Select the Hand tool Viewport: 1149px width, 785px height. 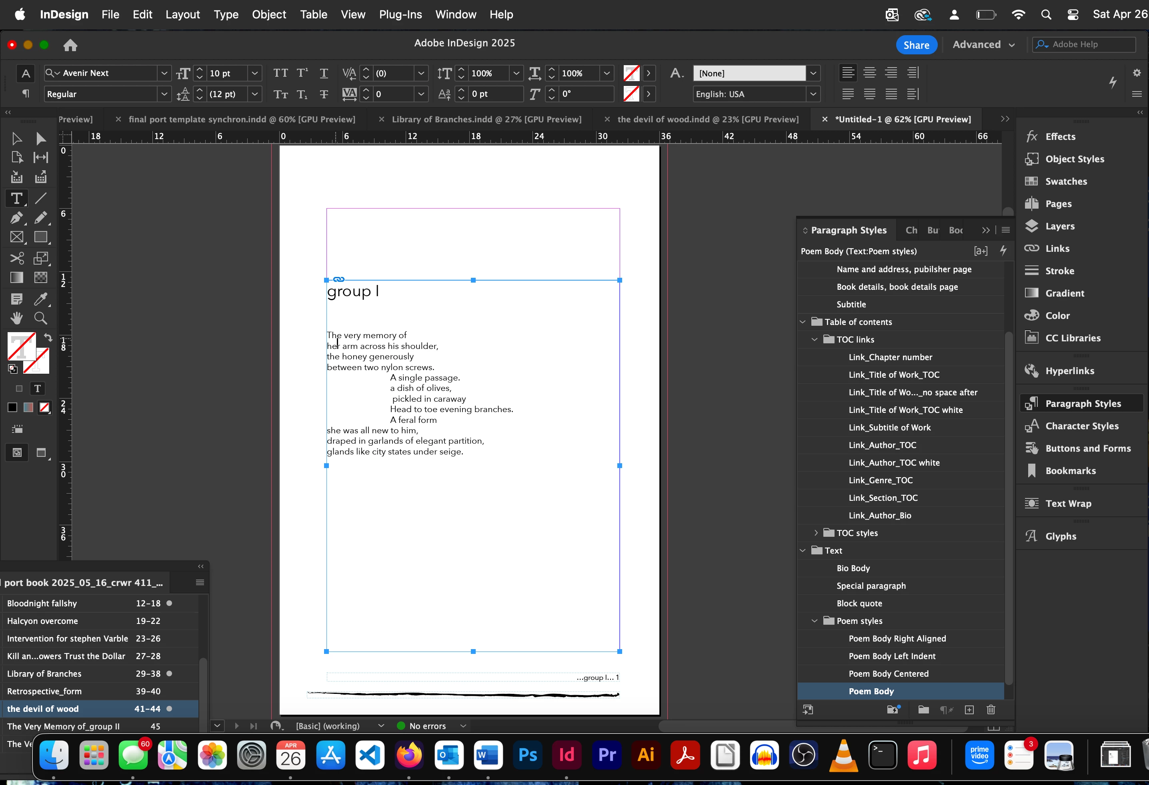coord(16,318)
